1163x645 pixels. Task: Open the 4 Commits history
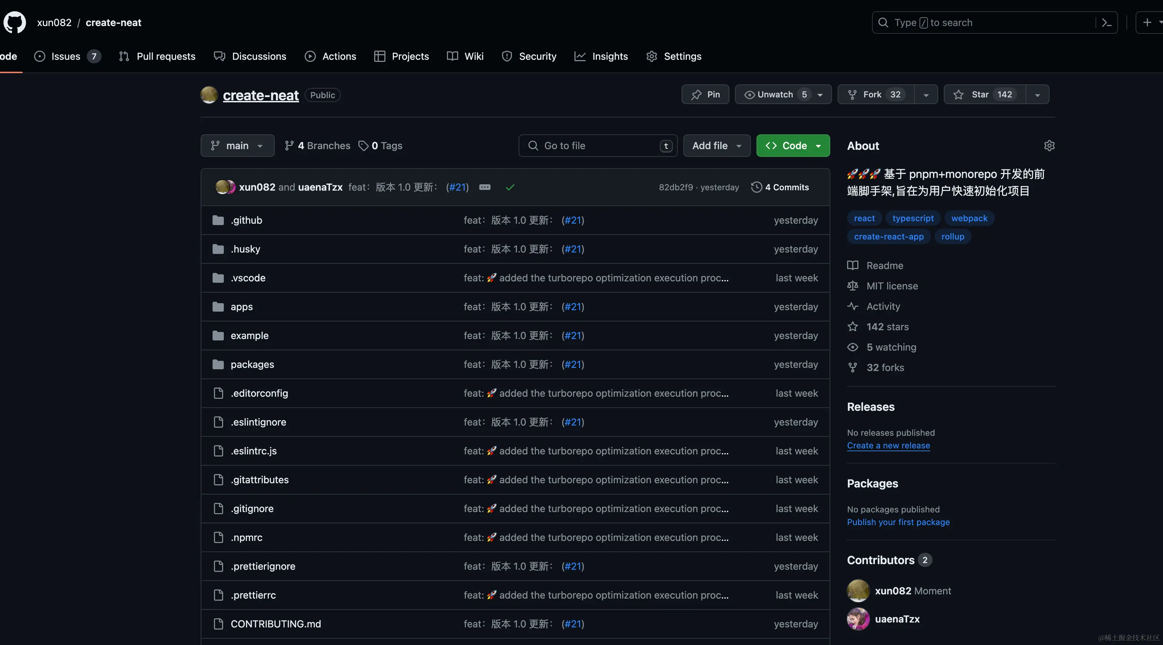pos(780,187)
